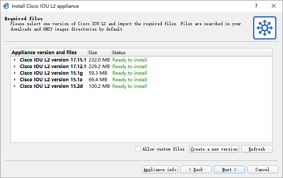Click Ready to install for version 17.12.1
The width and height of the screenshot is (283, 178).
(x=129, y=67)
